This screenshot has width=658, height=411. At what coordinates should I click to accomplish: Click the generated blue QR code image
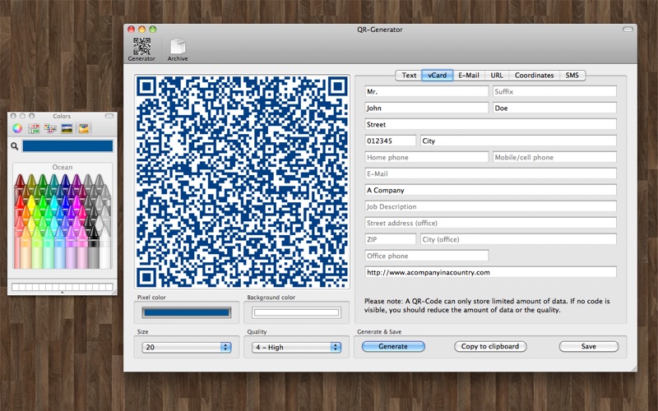242,182
